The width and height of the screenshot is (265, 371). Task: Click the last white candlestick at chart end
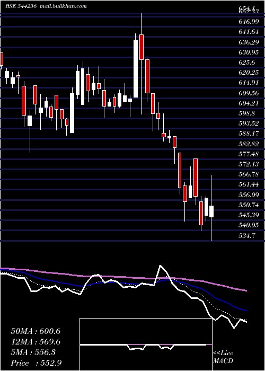pos(211,211)
